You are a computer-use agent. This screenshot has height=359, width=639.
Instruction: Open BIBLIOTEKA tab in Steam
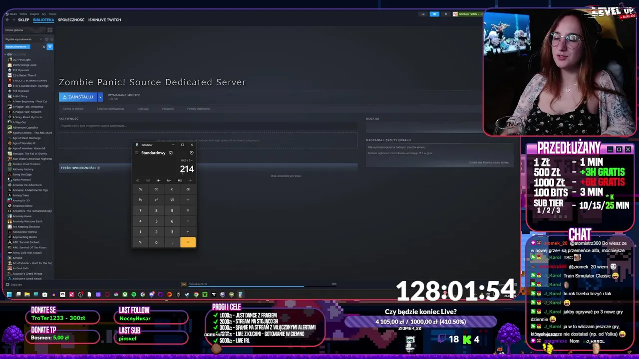43,20
